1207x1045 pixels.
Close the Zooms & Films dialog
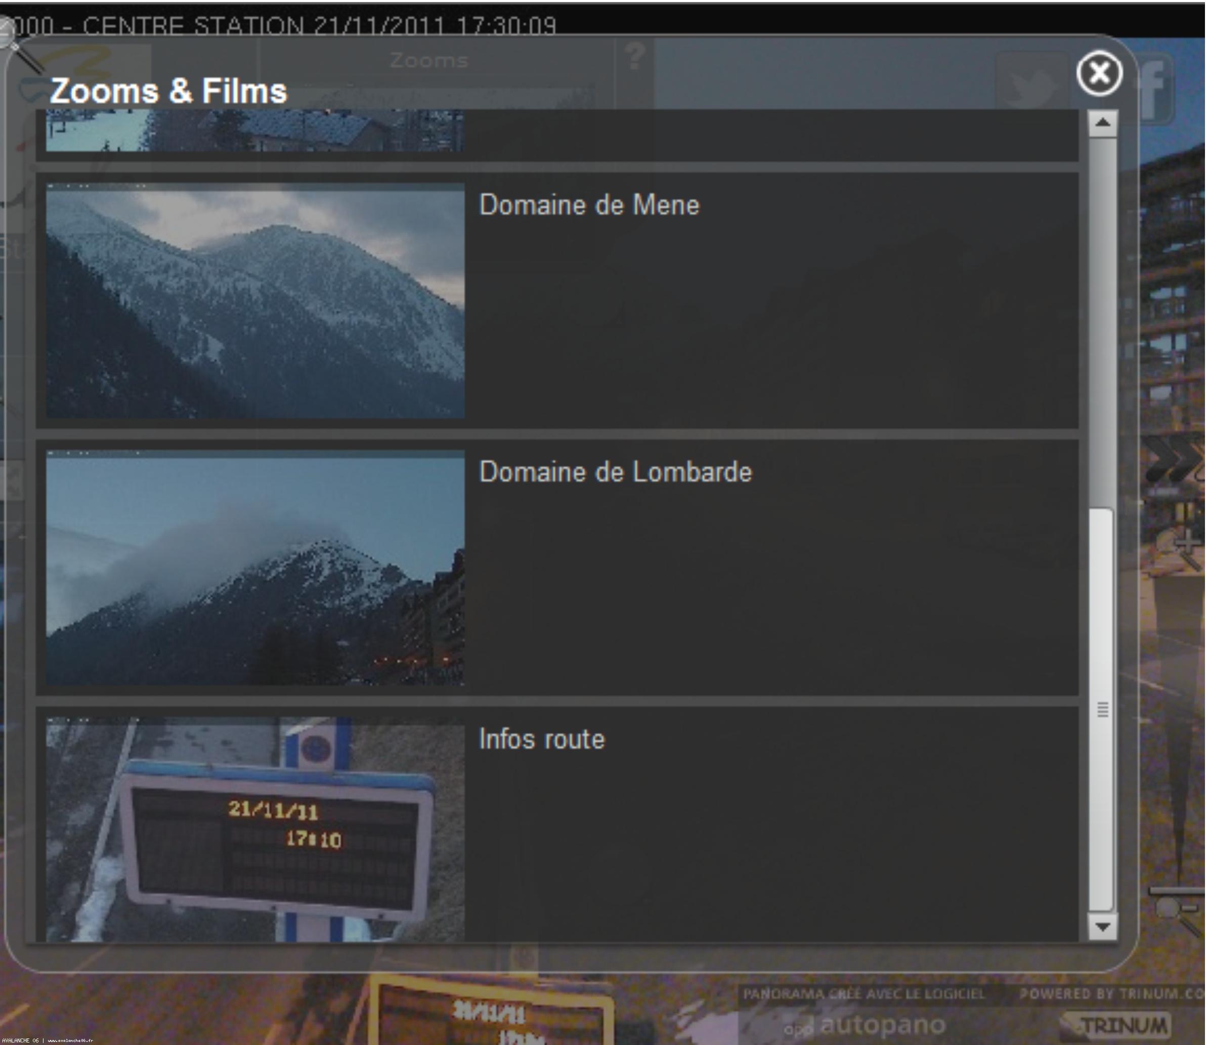[x=1099, y=73]
